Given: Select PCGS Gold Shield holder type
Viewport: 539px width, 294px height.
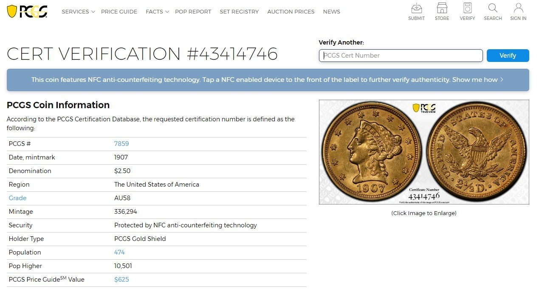Looking at the screenshot, I should 140,239.
